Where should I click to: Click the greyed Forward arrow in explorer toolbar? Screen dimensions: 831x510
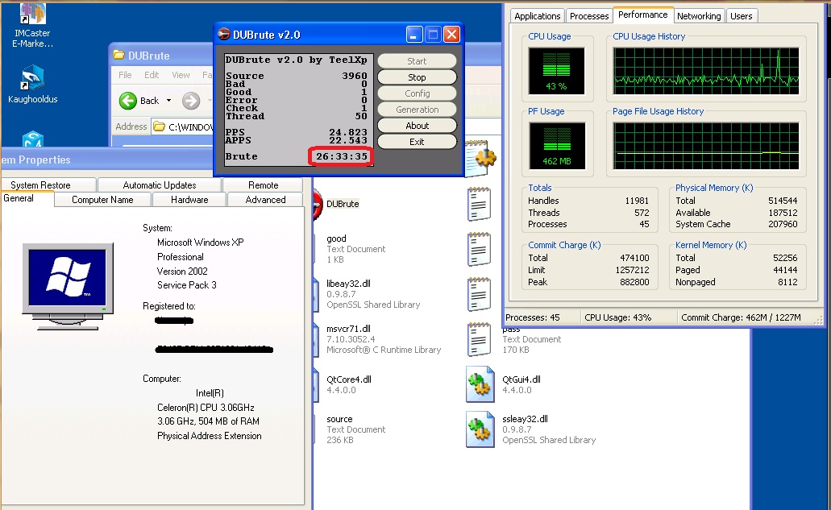(191, 101)
